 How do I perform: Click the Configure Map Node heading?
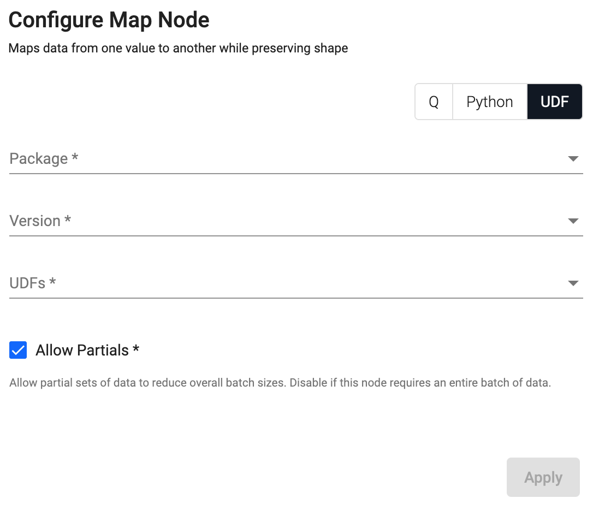pyautogui.click(x=109, y=20)
